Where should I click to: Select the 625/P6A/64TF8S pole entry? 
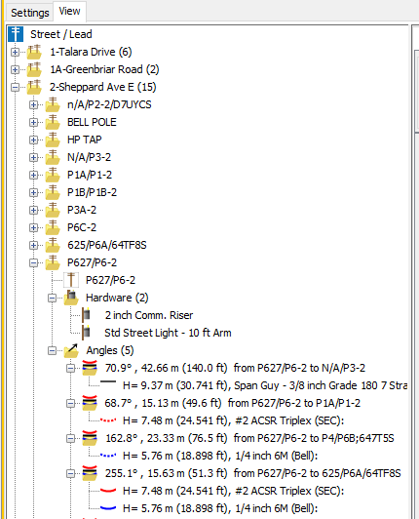pos(107,245)
